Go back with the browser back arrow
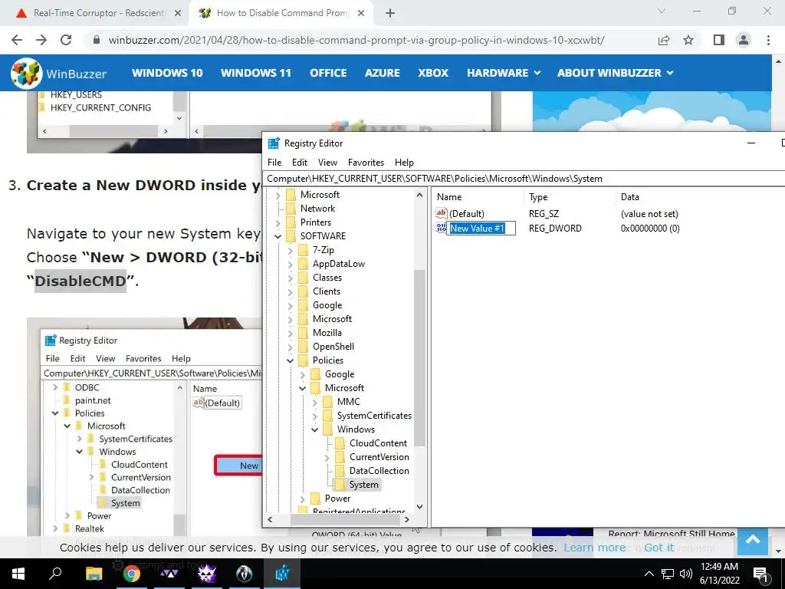This screenshot has width=785, height=589. (x=17, y=40)
